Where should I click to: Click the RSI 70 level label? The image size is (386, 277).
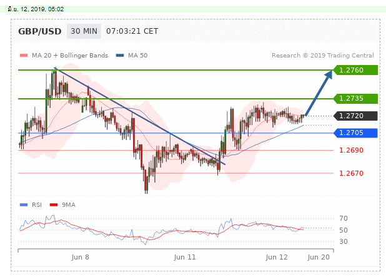tap(344, 218)
